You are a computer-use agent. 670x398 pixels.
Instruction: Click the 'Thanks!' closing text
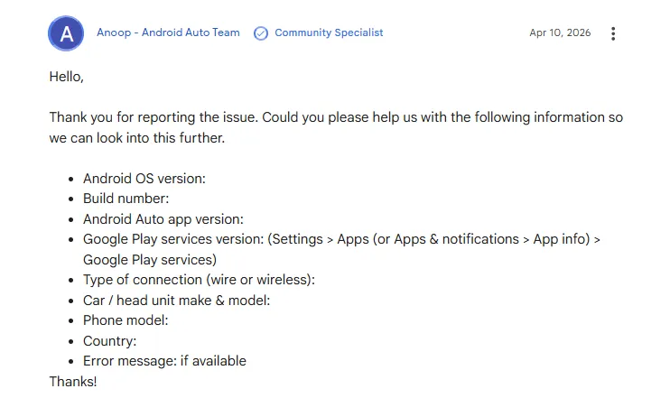73,382
